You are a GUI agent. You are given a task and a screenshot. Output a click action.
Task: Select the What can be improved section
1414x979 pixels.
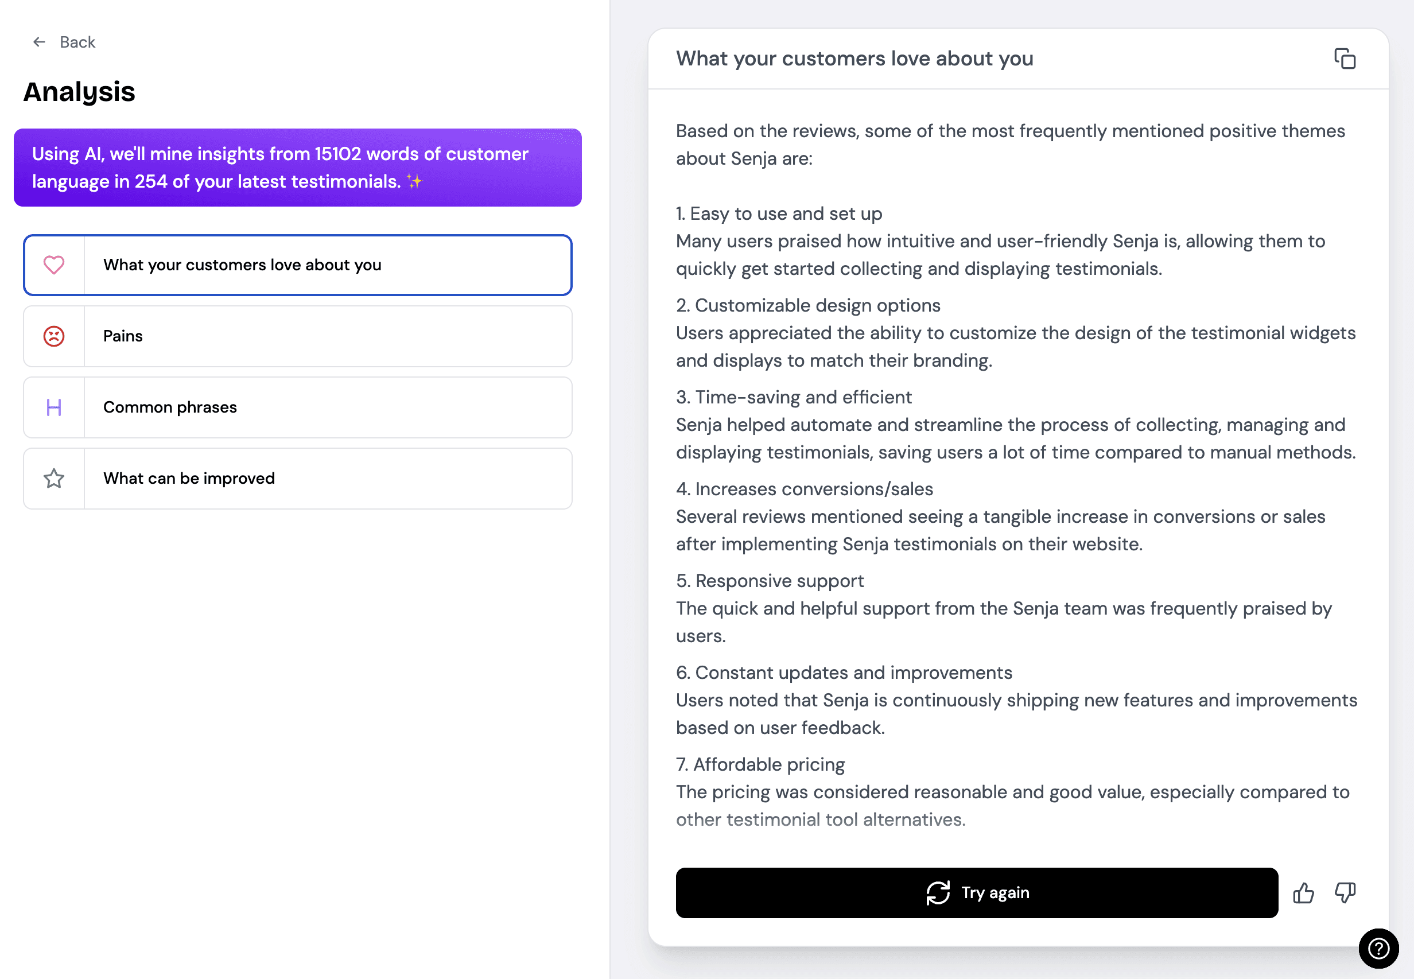pyautogui.click(x=297, y=479)
